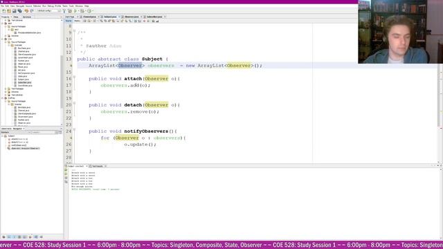The height and width of the screenshot is (249, 443).
Task: Select notifyObservers method in Navigator
Action: (x=19, y=145)
